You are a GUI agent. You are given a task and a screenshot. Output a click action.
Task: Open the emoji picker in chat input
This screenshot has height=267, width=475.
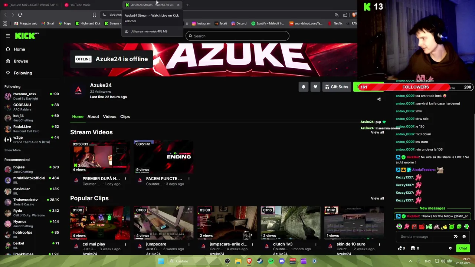click(464, 237)
